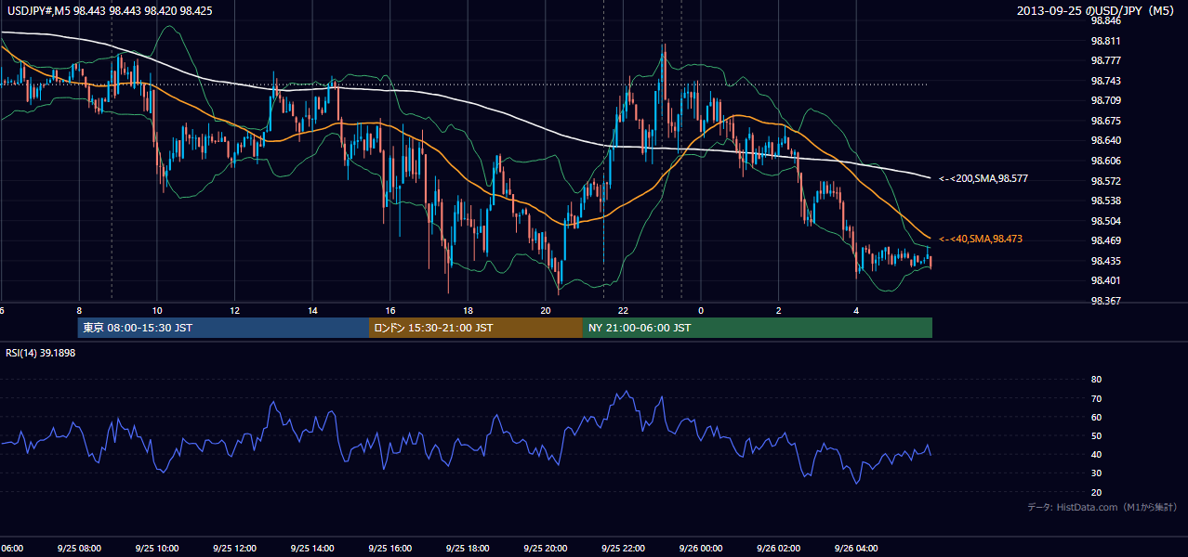Image resolution: width=1188 pixels, height=557 pixels.
Task: Click the 98.709 price axis label
Action: point(1105,100)
